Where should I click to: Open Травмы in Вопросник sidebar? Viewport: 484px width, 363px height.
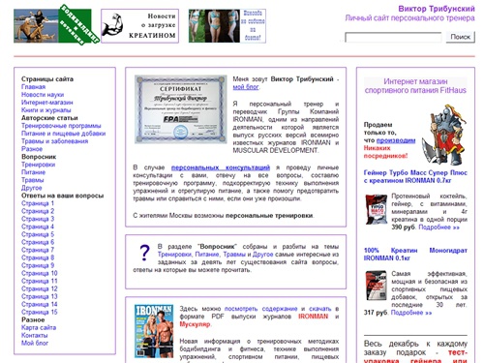[33, 180]
